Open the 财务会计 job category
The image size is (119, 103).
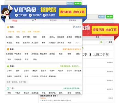(52, 43)
